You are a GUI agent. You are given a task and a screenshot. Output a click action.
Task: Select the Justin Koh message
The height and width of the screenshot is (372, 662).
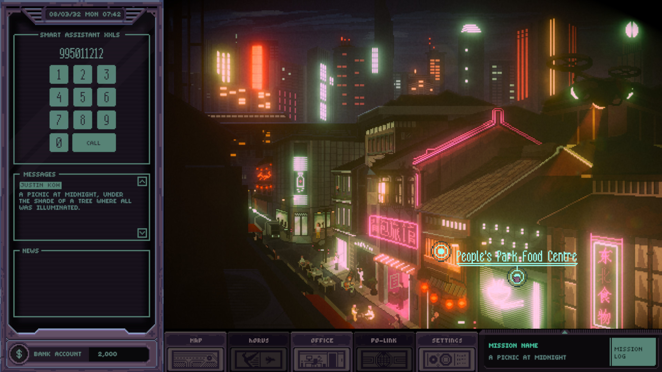pos(40,185)
